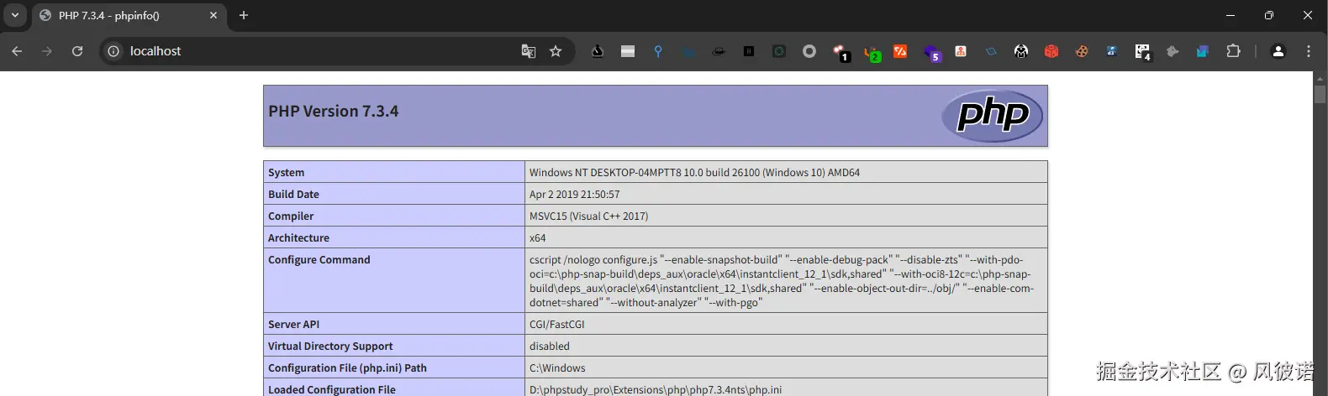
Task: Click the 'System' row label
Action: point(287,172)
